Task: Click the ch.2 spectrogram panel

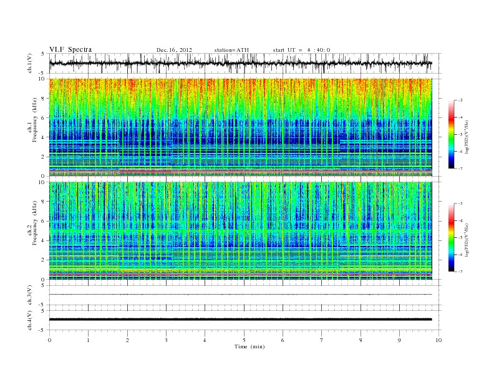Action: click(240, 231)
